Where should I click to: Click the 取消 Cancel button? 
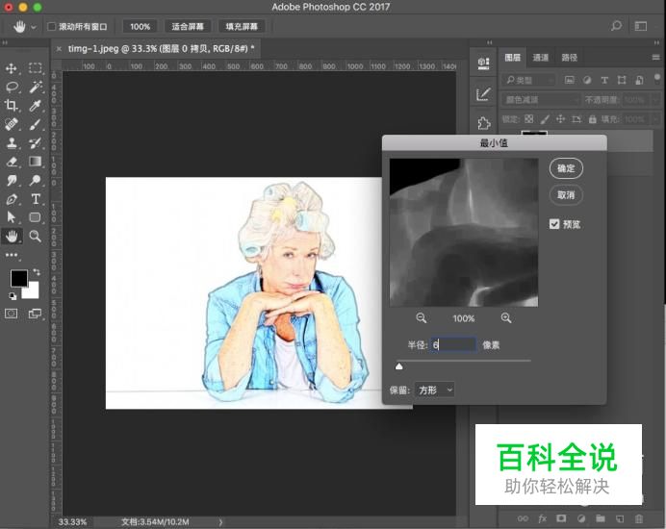click(566, 195)
